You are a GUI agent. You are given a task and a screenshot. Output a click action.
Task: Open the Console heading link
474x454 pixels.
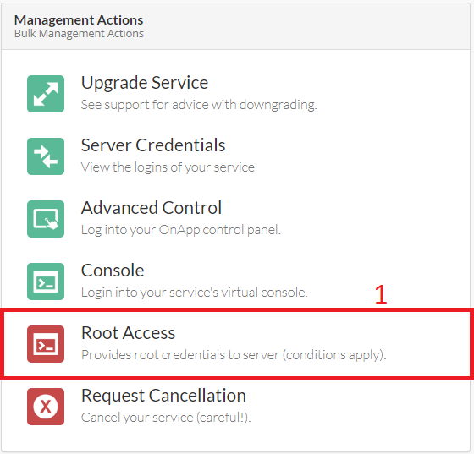point(113,271)
